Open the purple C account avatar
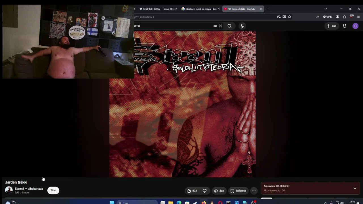The image size is (363, 204). point(355,26)
